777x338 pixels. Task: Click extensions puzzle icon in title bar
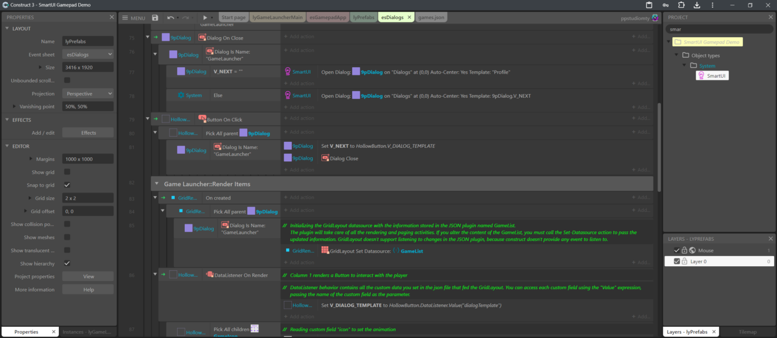pos(681,5)
